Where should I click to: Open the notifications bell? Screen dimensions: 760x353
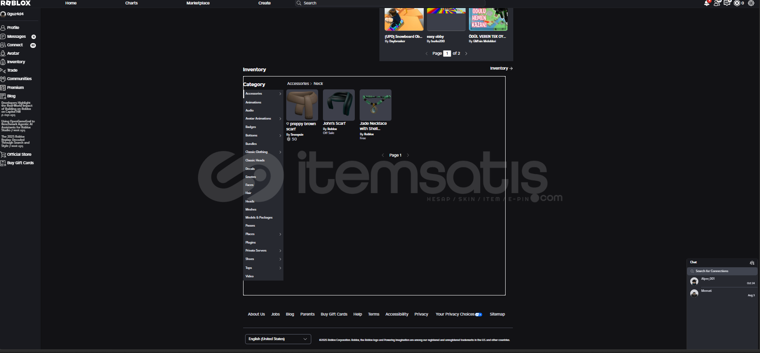[x=707, y=3]
